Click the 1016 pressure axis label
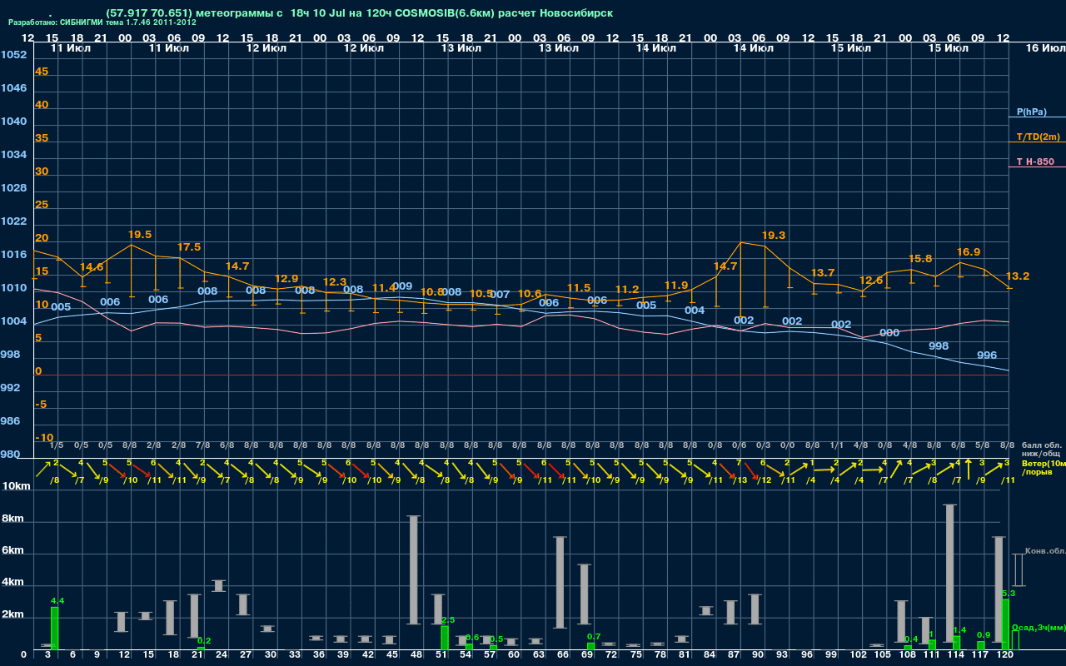This screenshot has height=666, width=1066. [x=13, y=255]
